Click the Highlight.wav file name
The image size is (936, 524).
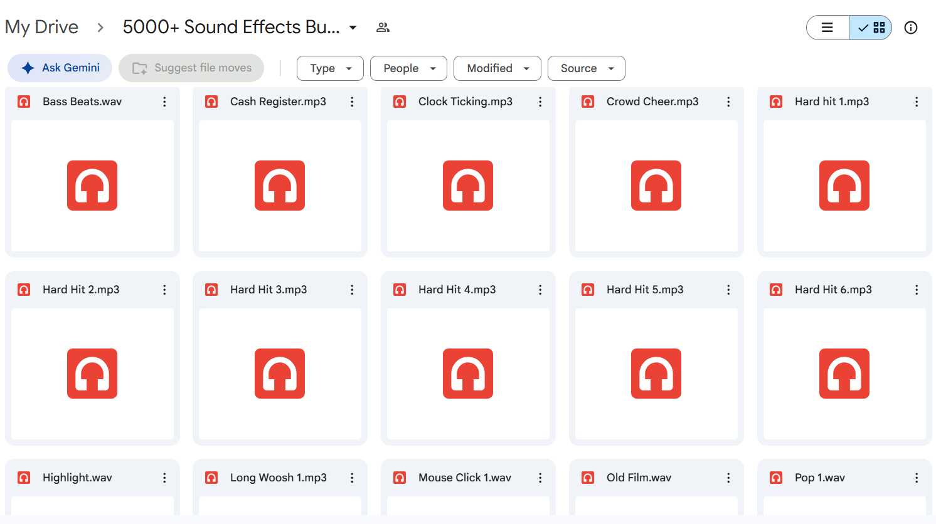pyautogui.click(x=77, y=478)
